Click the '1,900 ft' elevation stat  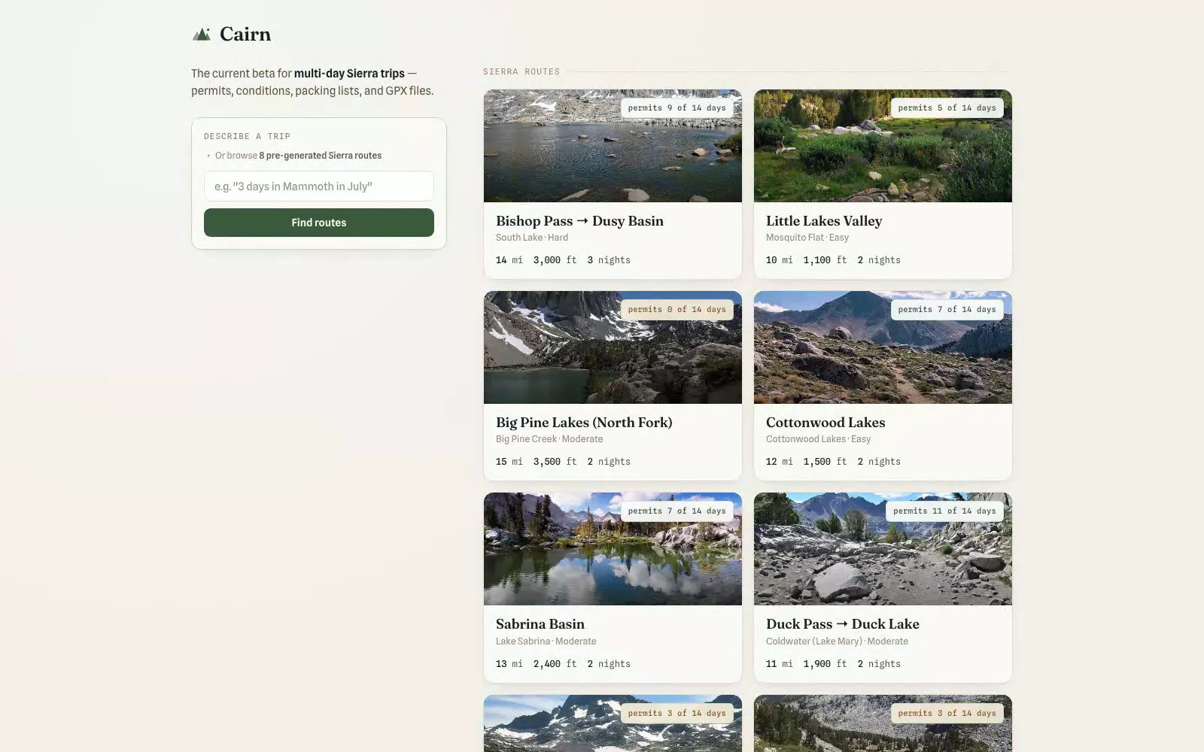825,664
